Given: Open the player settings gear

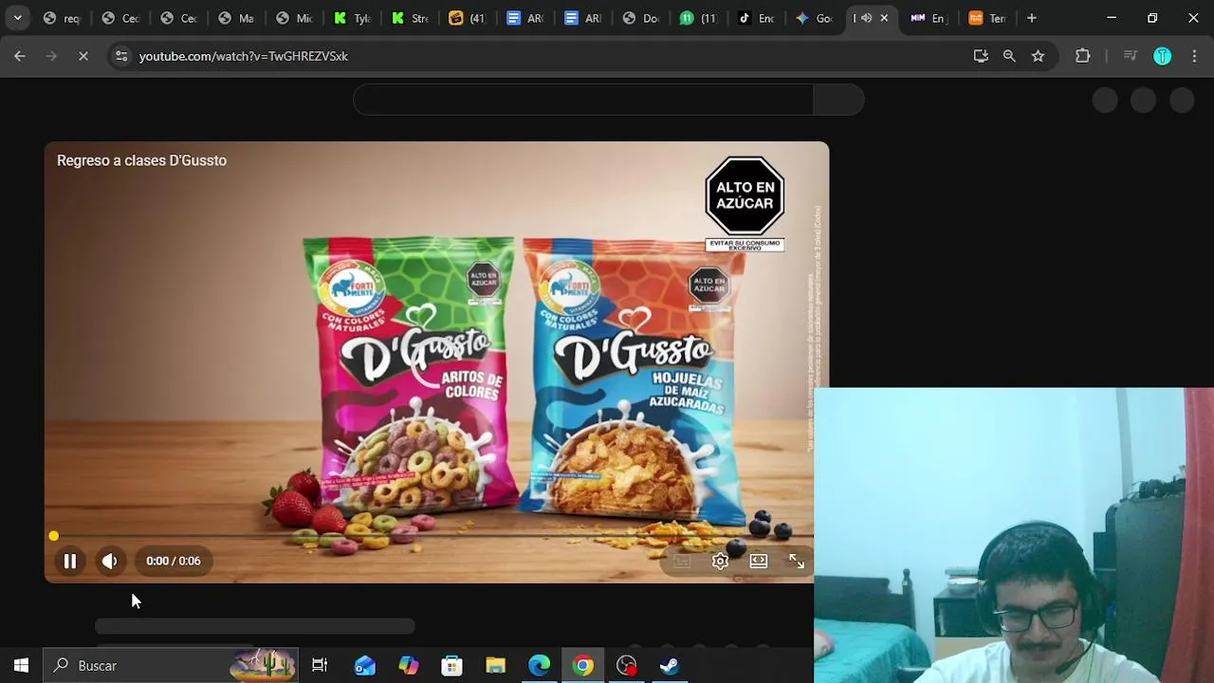Looking at the screenshot, I should (x=720, y=561).
